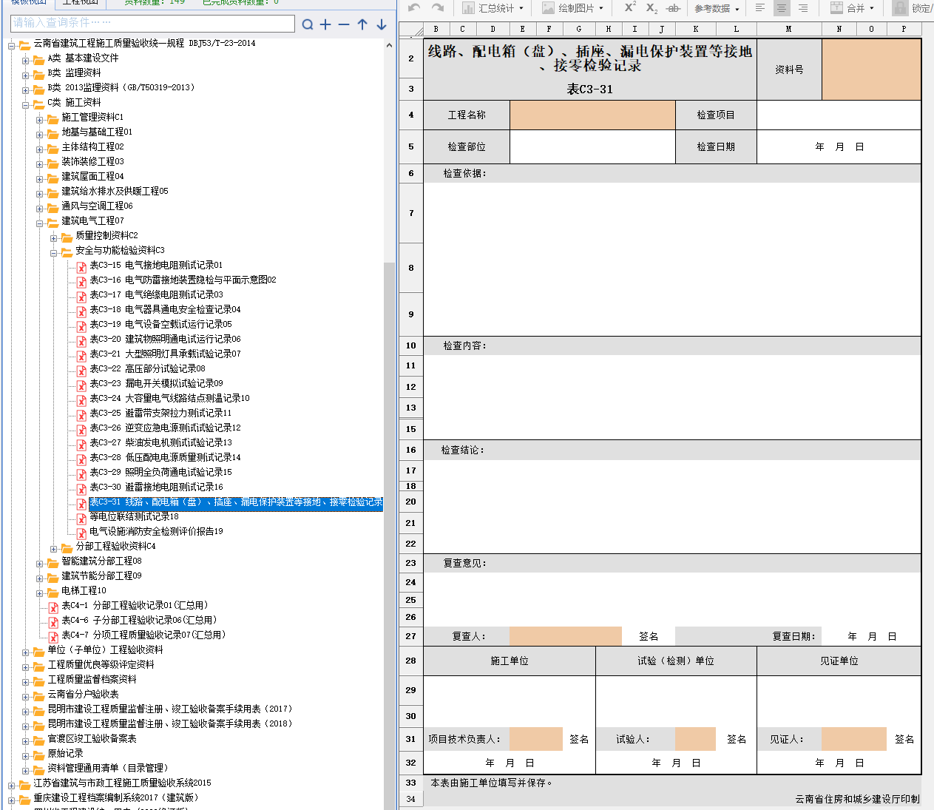Click the 原始记录 folder

[65, 753]
